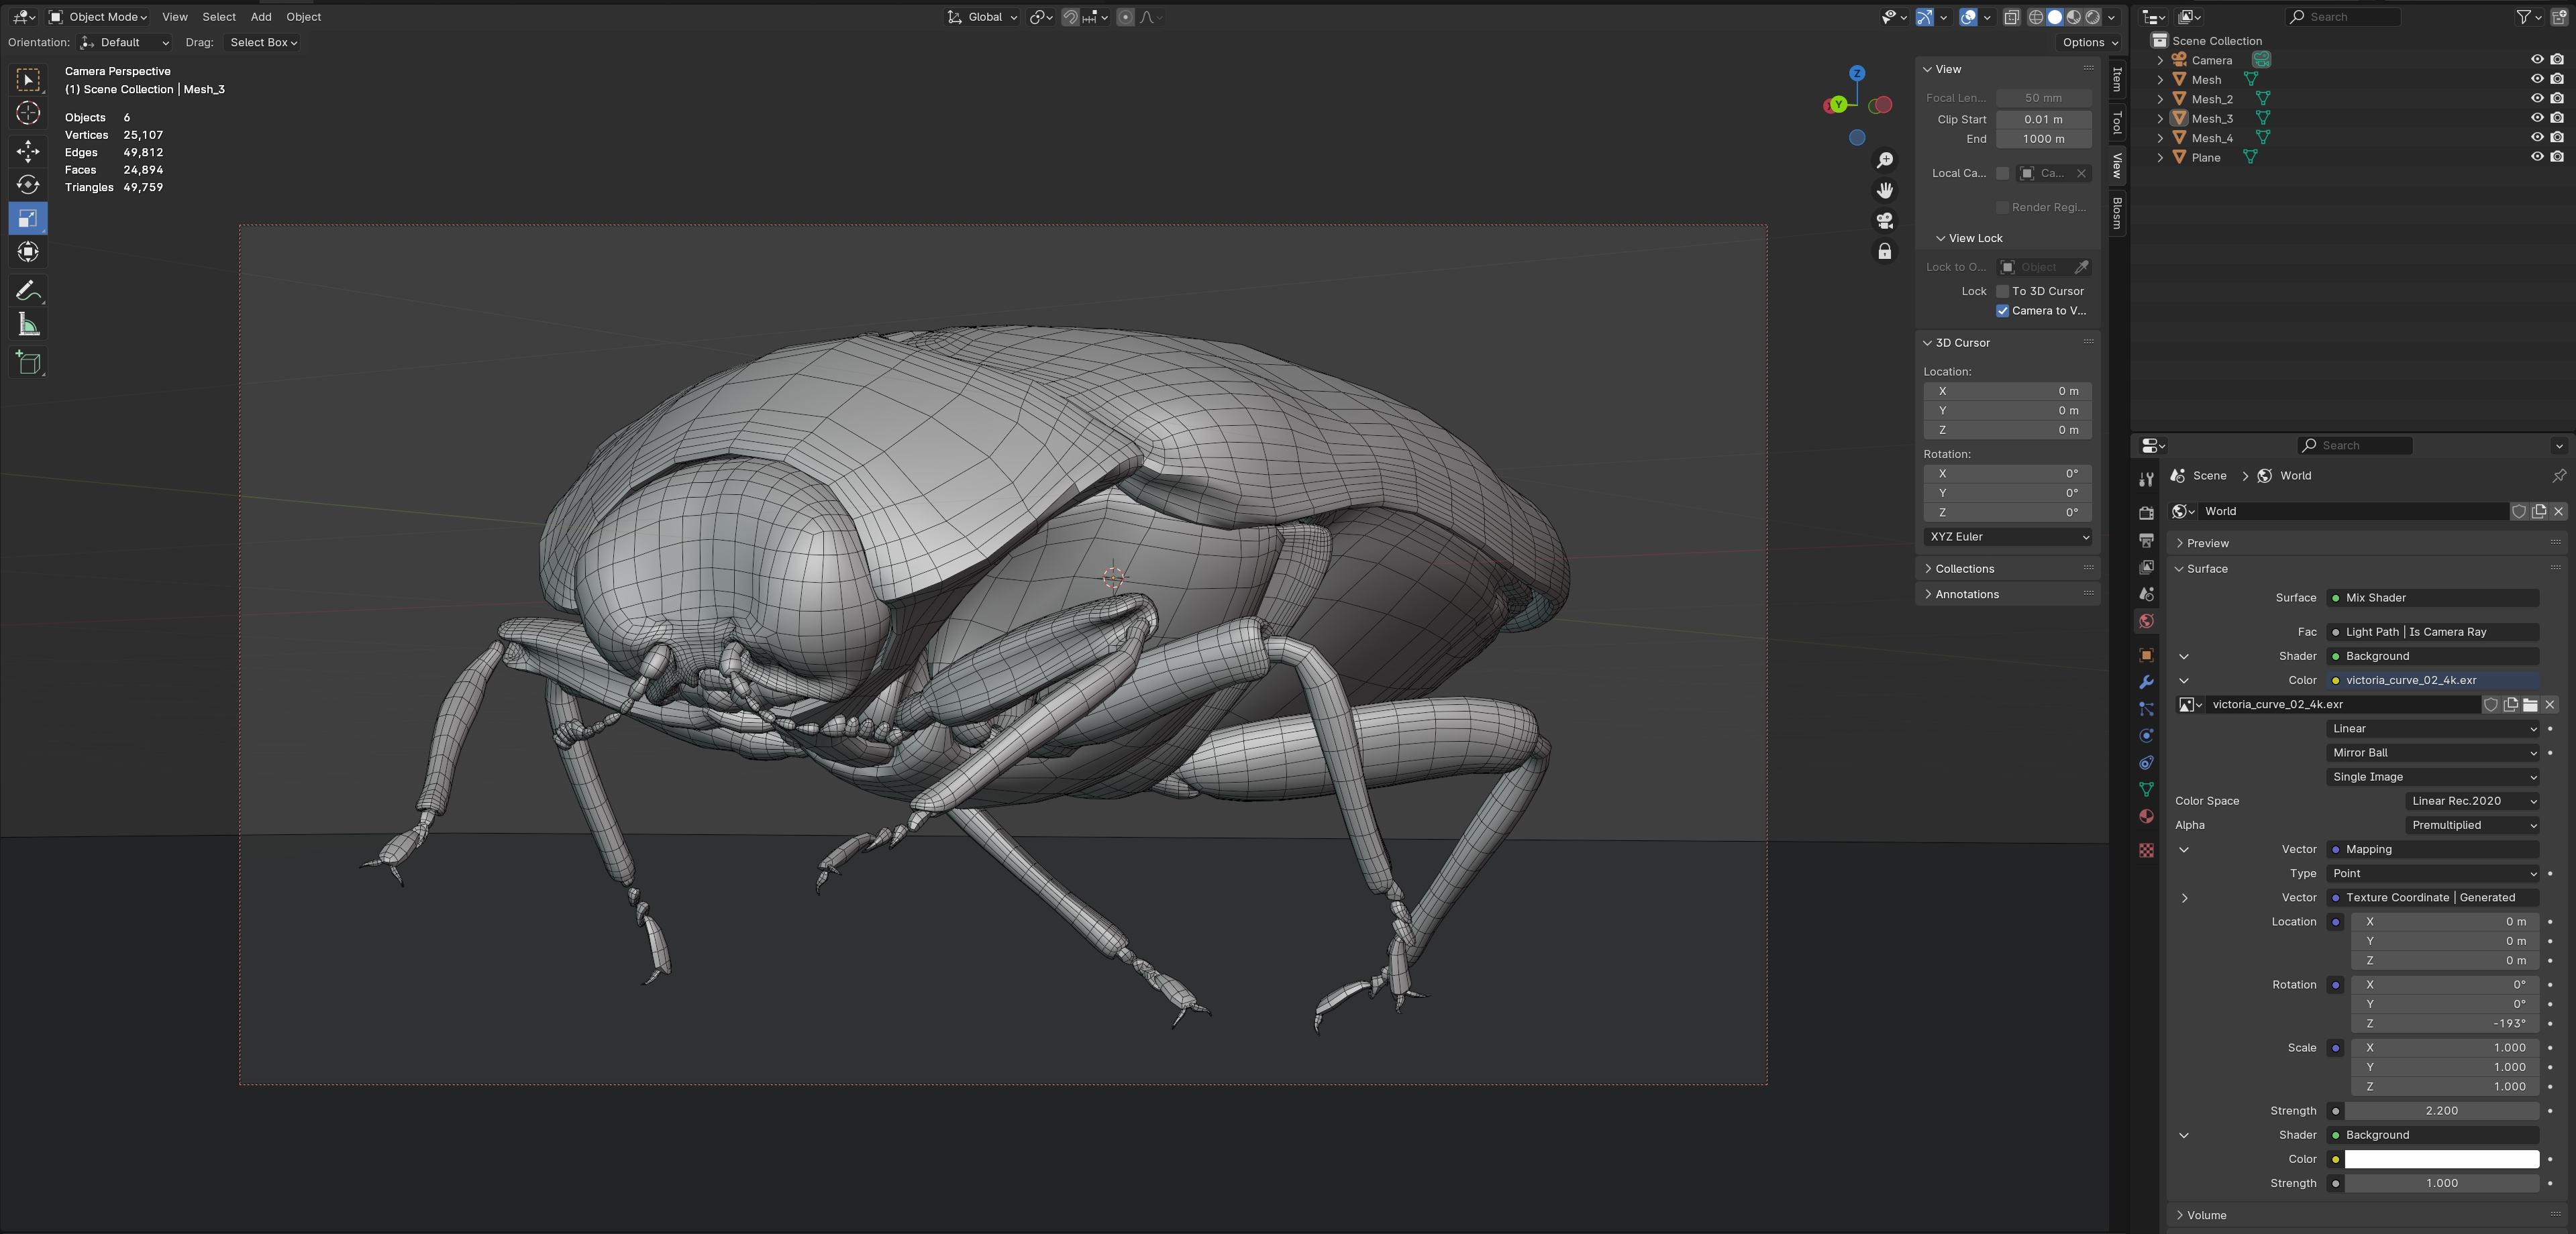Open the Mirror Ball projection dropdown
This screenshot has height=1234, width=2576.
(x=2432, y=753)
